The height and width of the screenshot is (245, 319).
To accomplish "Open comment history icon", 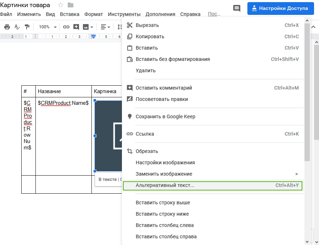I will [x=236, y=8].
